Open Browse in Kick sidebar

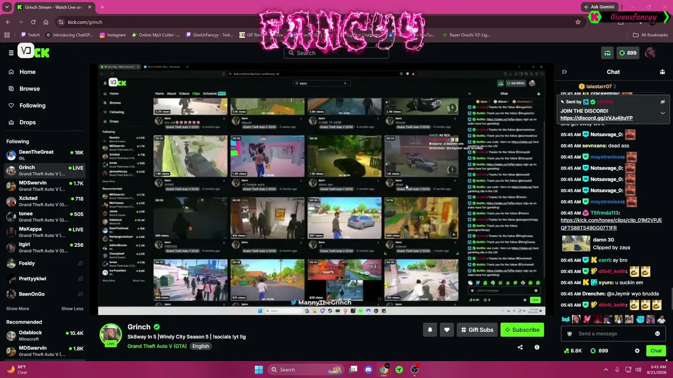29,89
